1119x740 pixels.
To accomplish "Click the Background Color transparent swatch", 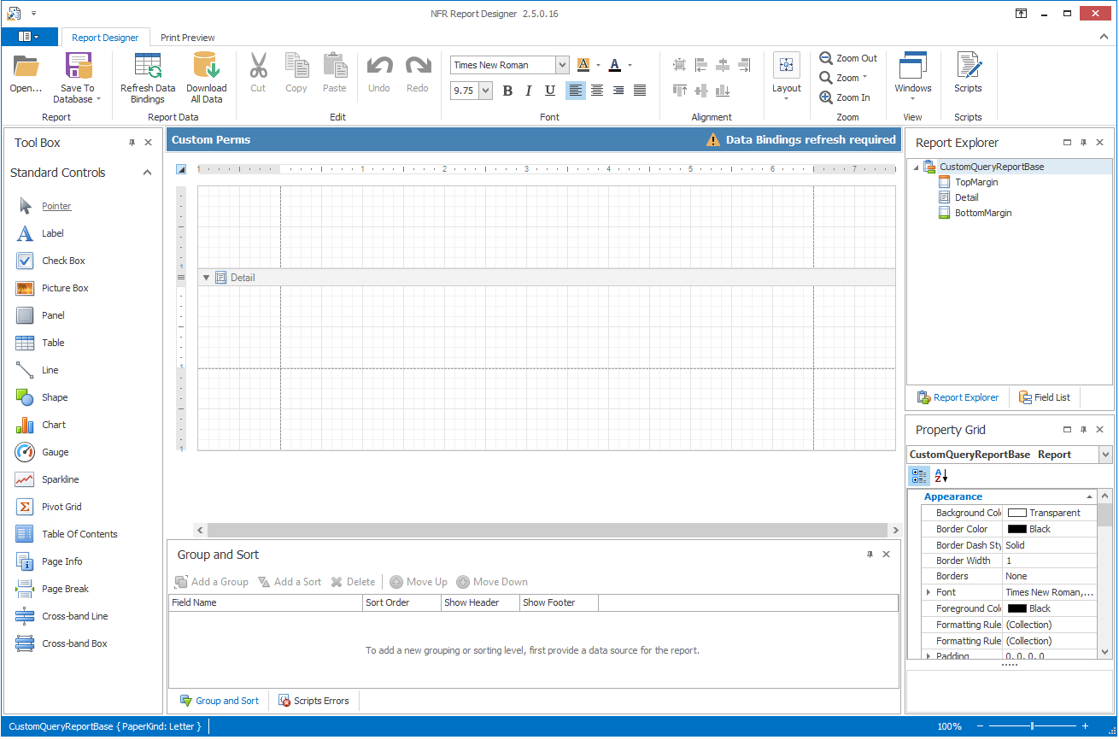I will [x=1016, y=513].
